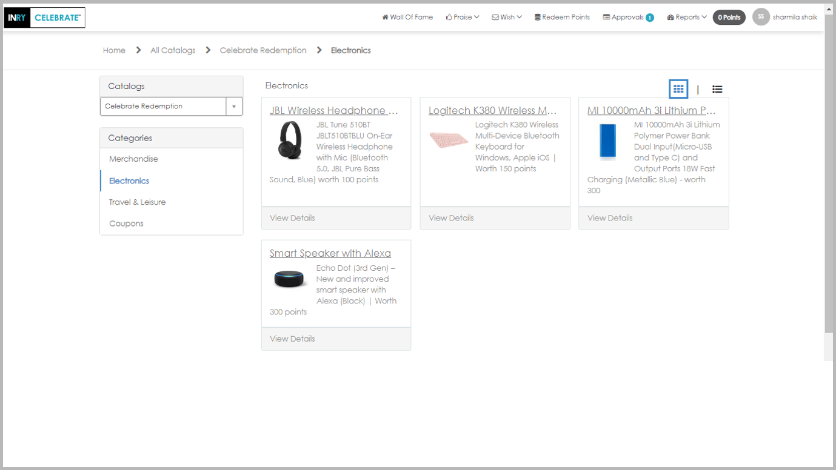The width and height of the screenshot is (836, 470).
Task: Click the Catalogs panel heading
Action: click(172, 86)
